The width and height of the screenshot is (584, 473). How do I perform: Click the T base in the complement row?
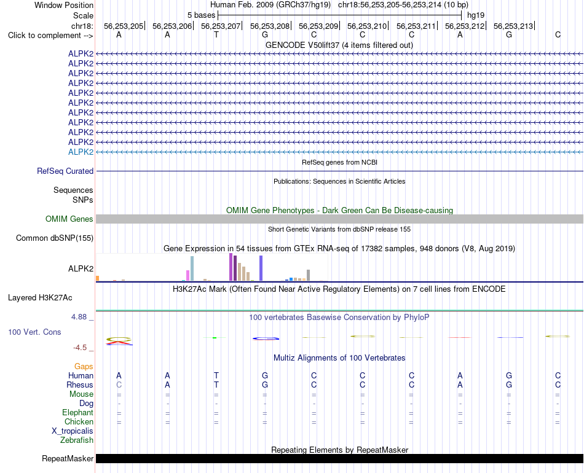pyautogui.click(x=216, y=34)
